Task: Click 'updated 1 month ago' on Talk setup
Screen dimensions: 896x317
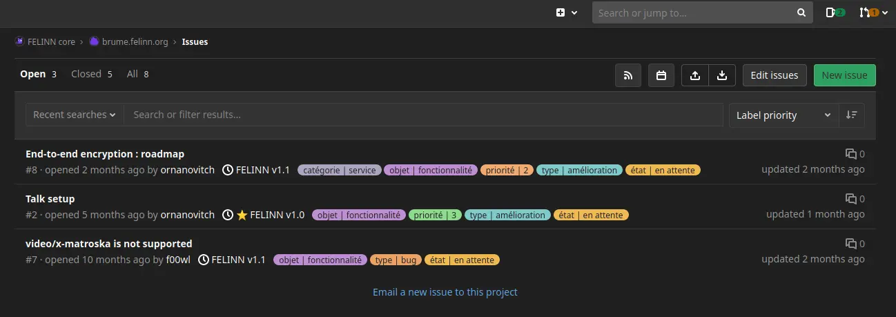Action: pyautogui.click(x=815, y=214)
